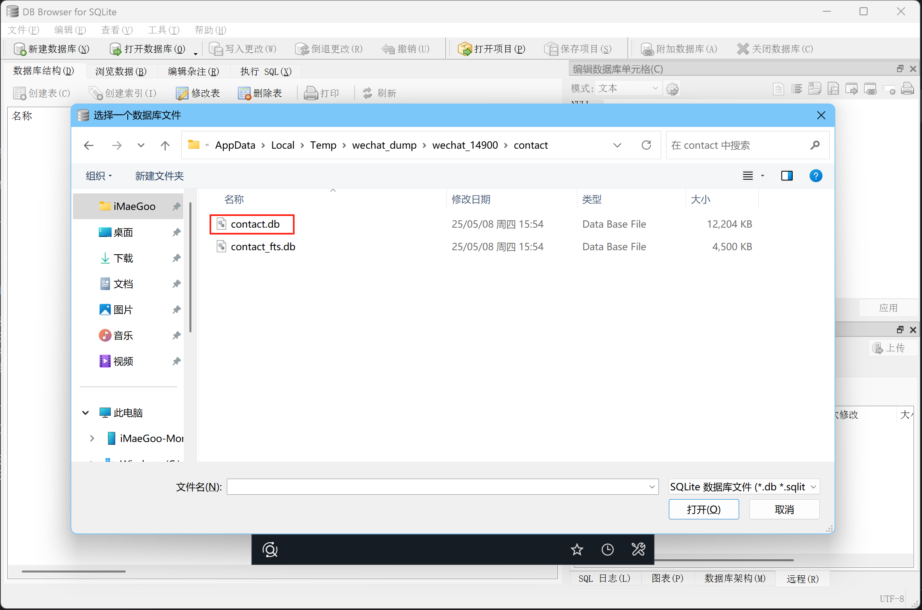Expand the iMaeGoo-Mor tree node
Image resolution: width=922 pixels, height=610 pixels.
pos(92,438)
